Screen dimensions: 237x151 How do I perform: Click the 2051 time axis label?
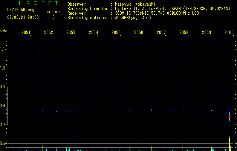(26, 32)
